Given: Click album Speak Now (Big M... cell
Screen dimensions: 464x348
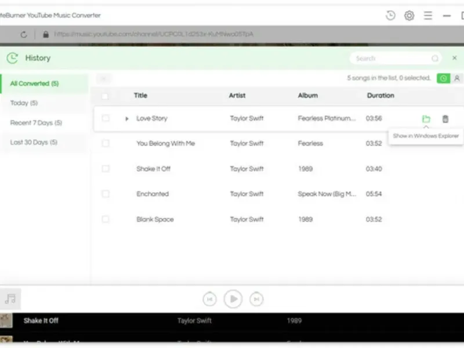Looking at the screenshot, I should [x=327, y=194].
